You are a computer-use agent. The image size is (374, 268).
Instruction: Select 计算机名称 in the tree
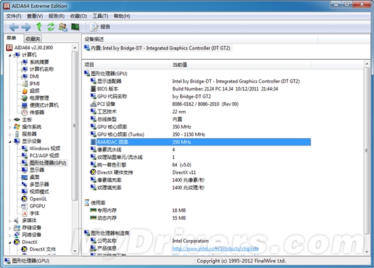point(41,69)
